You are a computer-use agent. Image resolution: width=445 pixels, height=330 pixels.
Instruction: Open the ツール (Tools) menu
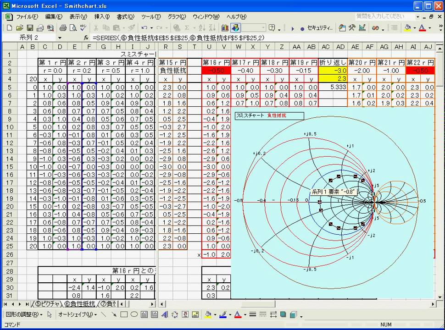click(x=151, y=16)
